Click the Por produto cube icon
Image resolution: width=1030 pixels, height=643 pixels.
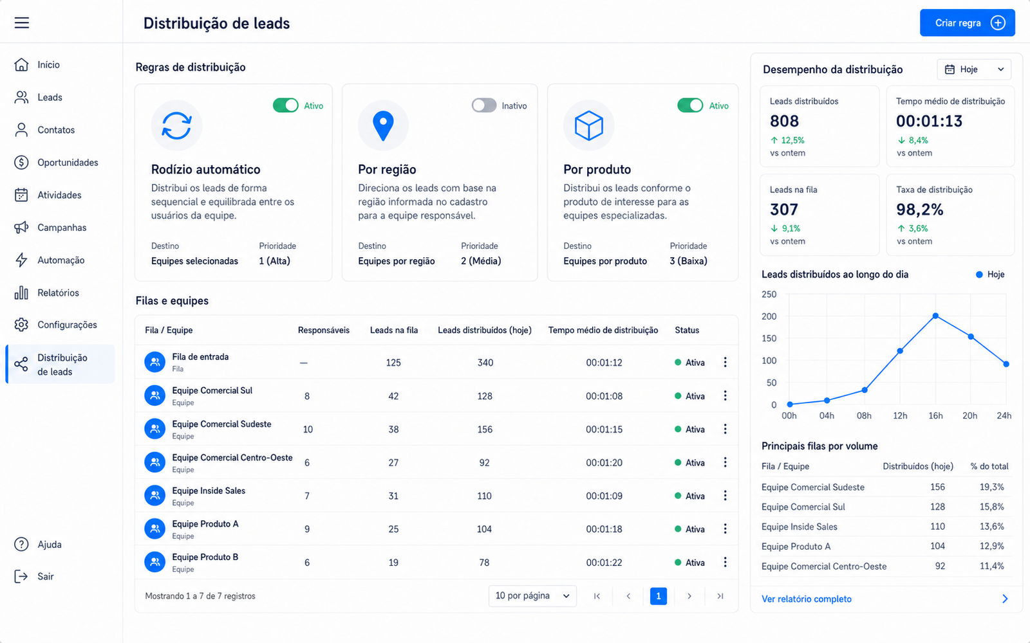tap(588, 125)
